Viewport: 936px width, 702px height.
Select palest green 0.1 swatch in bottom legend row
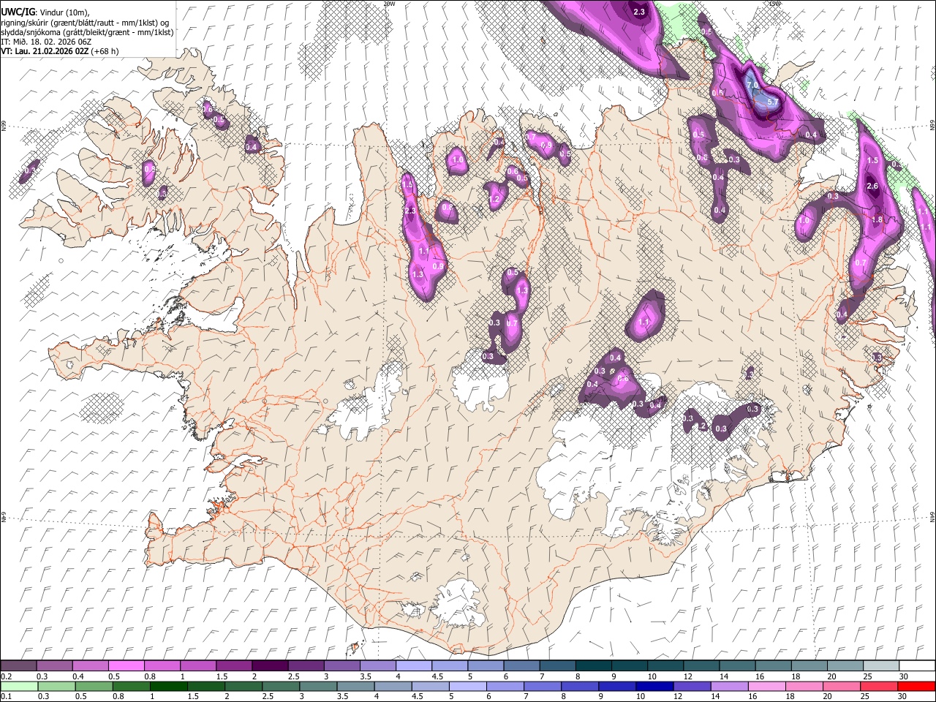[x=19, y=686]
